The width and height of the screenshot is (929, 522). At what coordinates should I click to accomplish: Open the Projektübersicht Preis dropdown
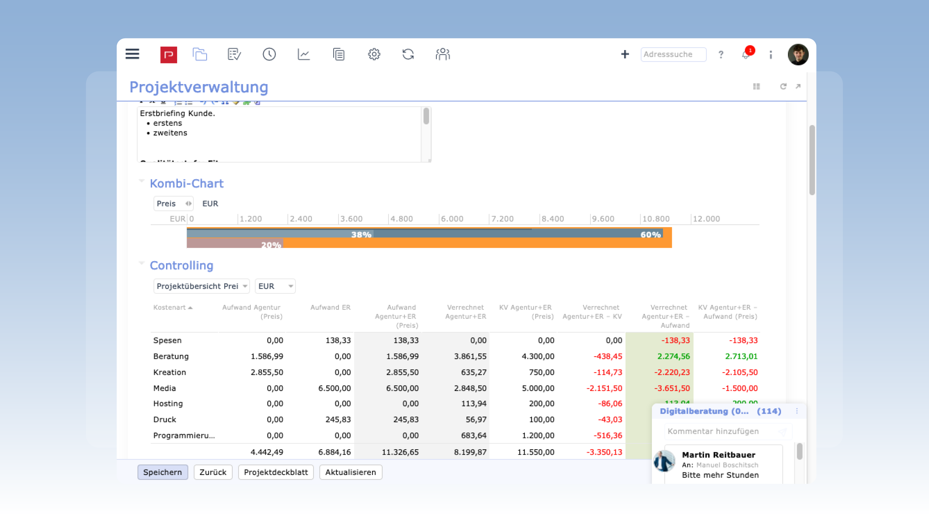click(202, 286)
